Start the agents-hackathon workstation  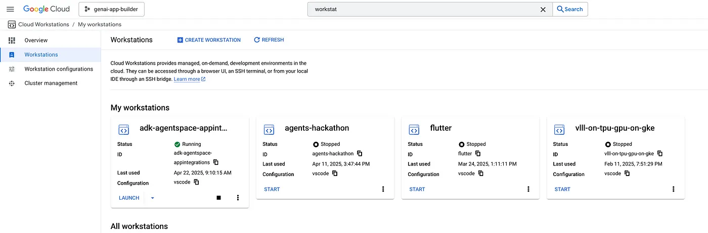point(272,189)
